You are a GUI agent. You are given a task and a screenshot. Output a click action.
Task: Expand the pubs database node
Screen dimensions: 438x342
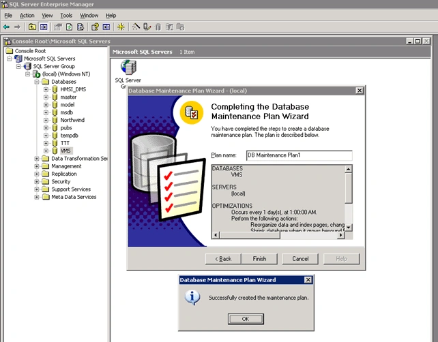(x=46, y=128)
